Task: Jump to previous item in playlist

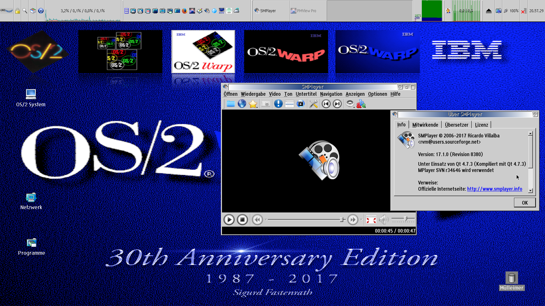Action: pyautogui.click(x=326, y=104)
